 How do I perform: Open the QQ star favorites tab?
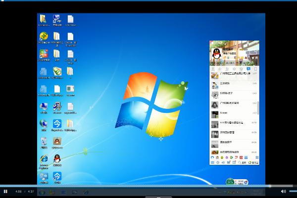click(220, 69)
